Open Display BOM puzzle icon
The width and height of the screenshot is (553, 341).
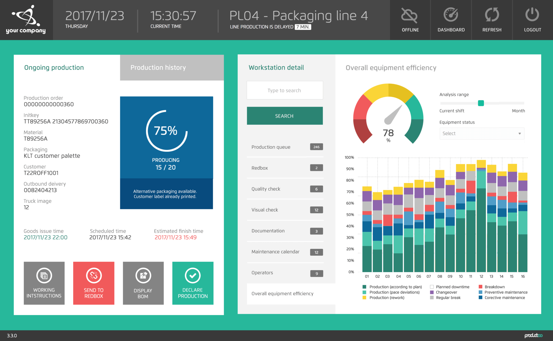(x=143, y=276)
